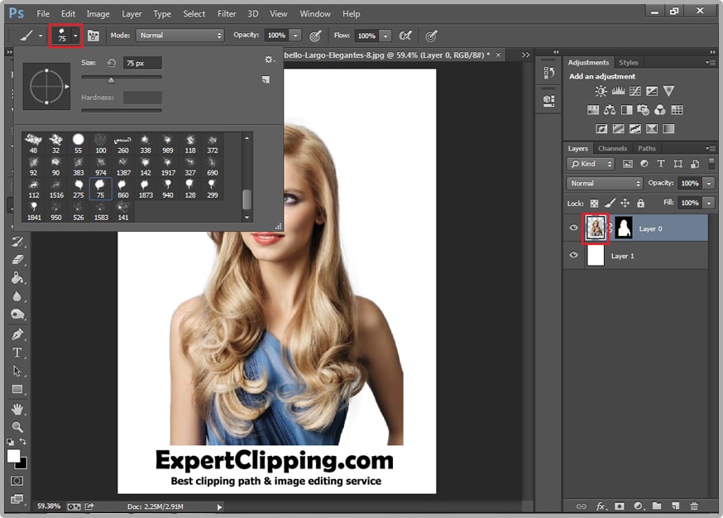The width and height of the screenshot is (723, 518).
Task: Activate the Zoom magnifier tool
Action: click(x=17, y=427)
